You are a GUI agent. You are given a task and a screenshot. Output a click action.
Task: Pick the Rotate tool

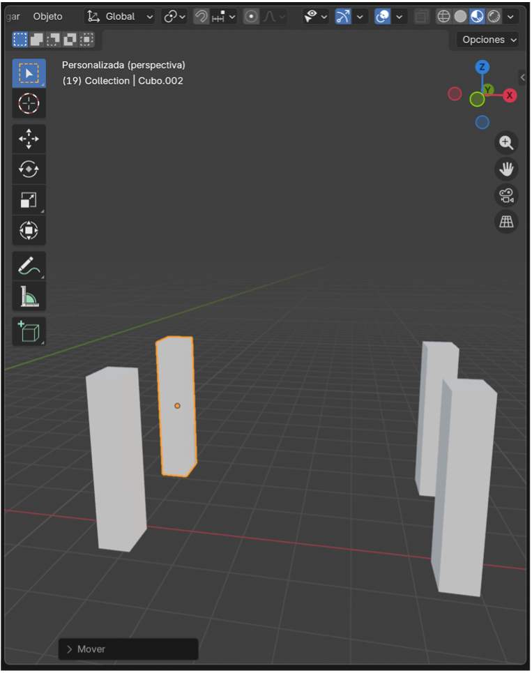point(29,169)
